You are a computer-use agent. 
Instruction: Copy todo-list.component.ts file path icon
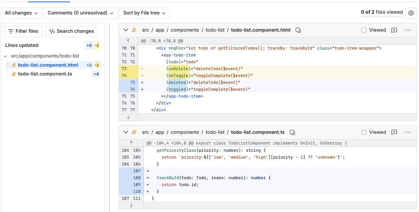point(292,132)
